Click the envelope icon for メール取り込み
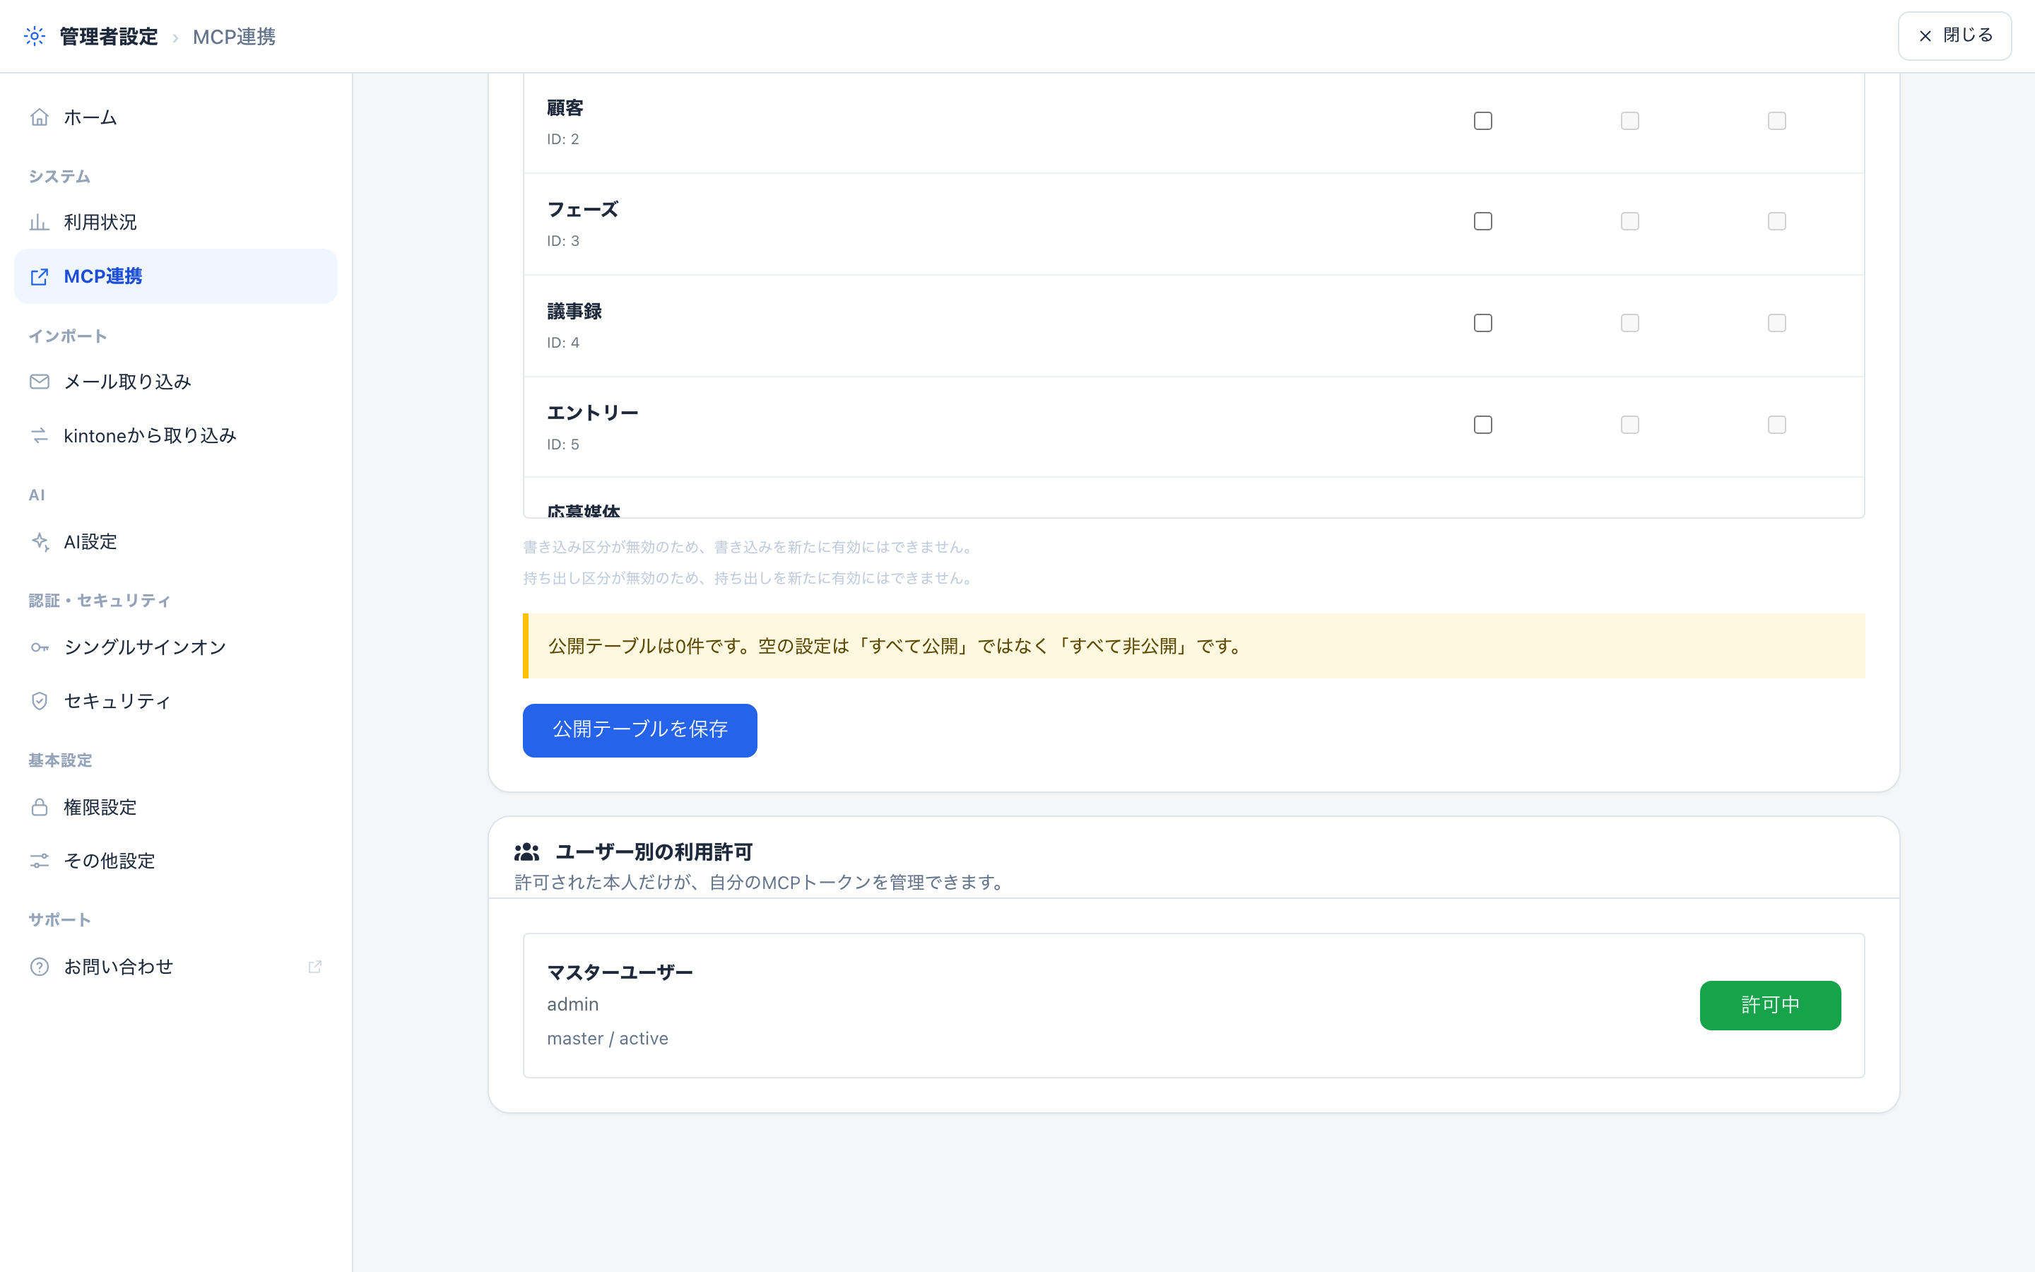2035x1272 pixels. coord(40,382)
